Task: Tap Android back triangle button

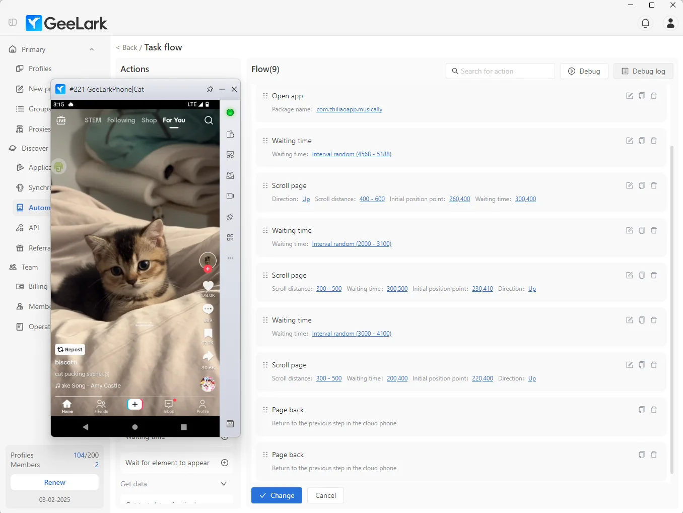Action: point(86,427)
